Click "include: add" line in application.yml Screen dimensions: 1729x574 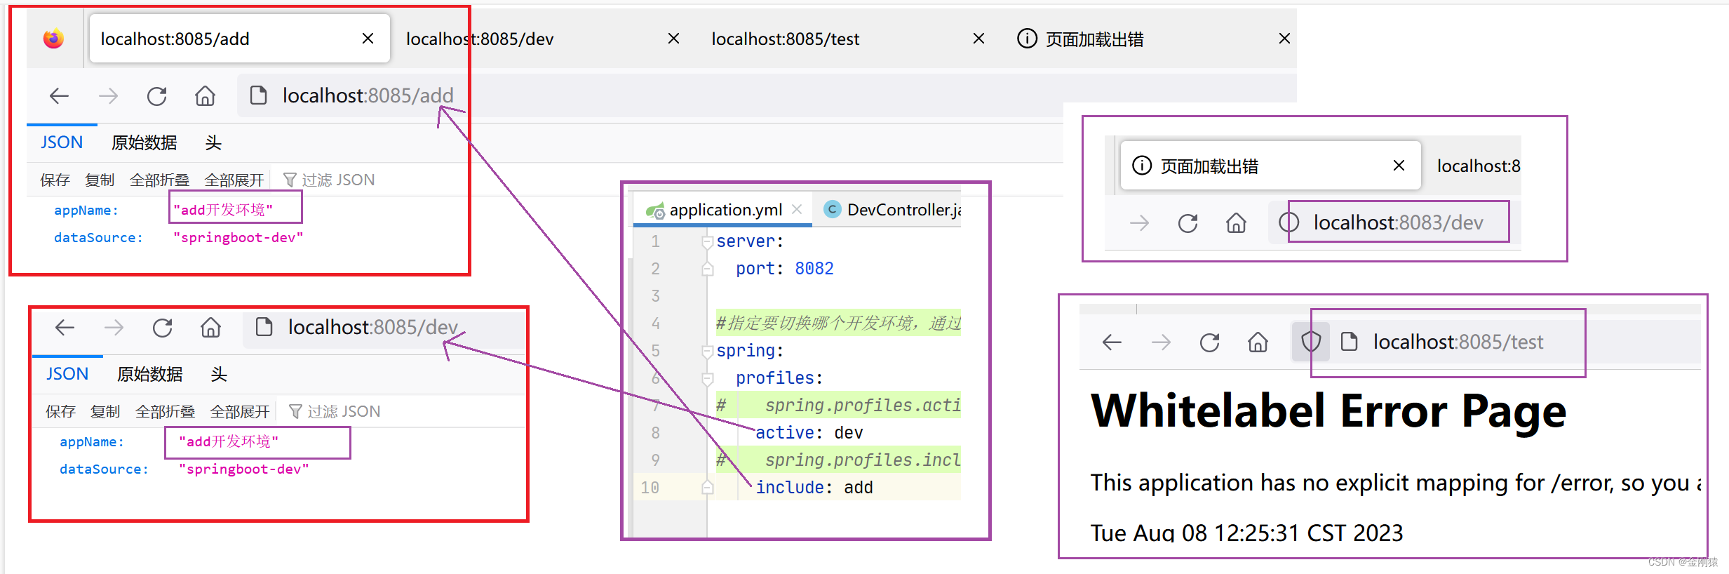[x=814, y=487]
